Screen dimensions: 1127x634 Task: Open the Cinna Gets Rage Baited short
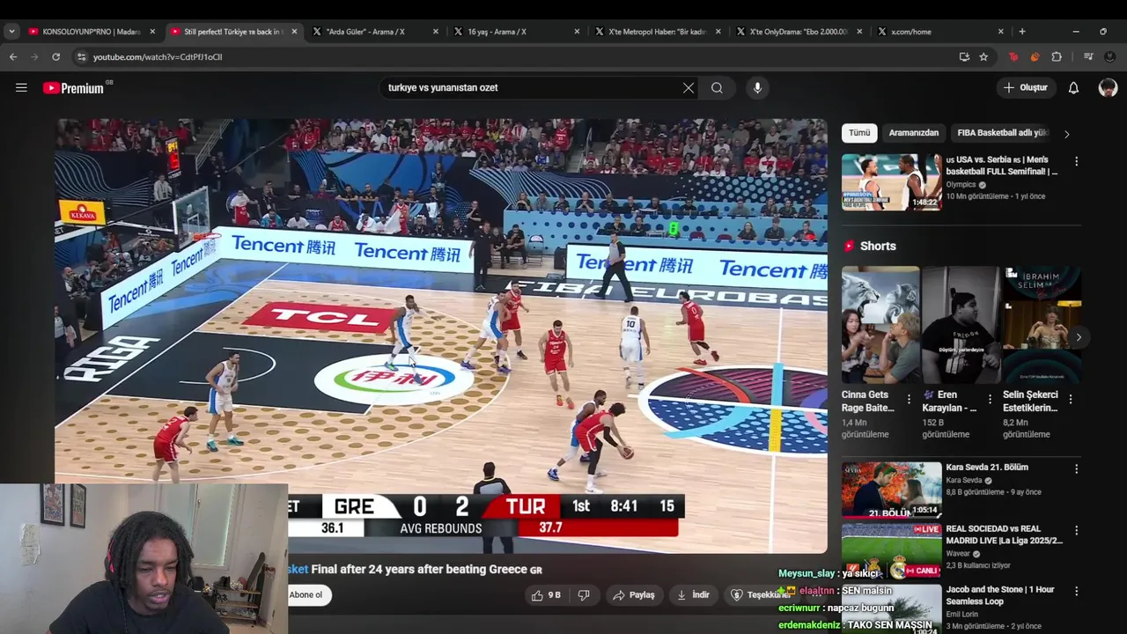coord(880,326)
